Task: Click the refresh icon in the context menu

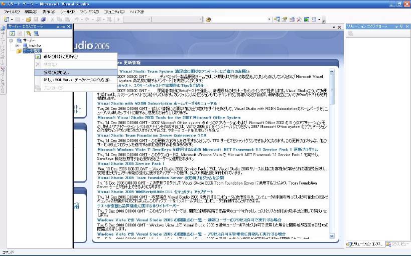Action: pyautogui.click(x=38, y=56)
